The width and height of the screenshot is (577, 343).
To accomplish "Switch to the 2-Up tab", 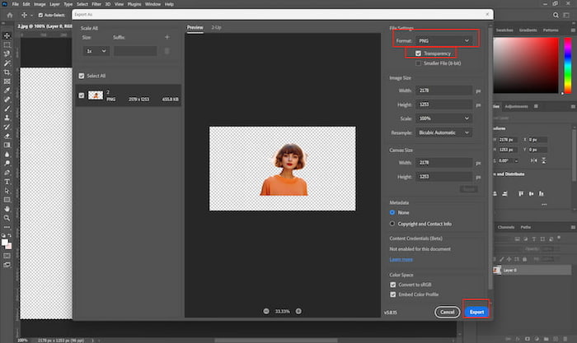I will click(217, 28).
